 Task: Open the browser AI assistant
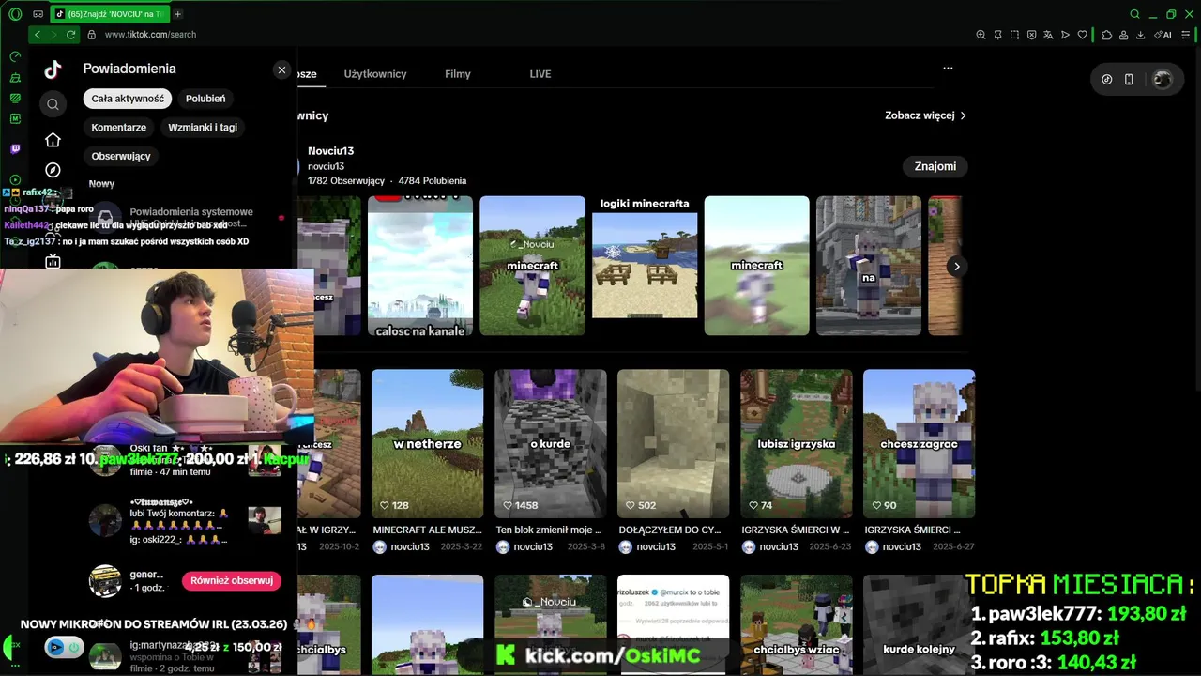[x=1164, y=35]
